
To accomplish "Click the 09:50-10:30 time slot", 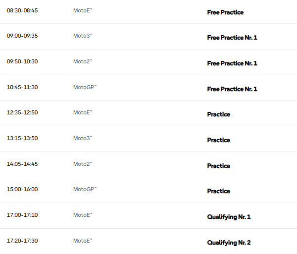I will click(22, 61).
